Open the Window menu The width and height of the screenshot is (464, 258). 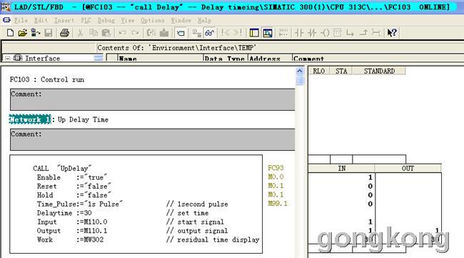pyautogui.click(x=181, y=20)
